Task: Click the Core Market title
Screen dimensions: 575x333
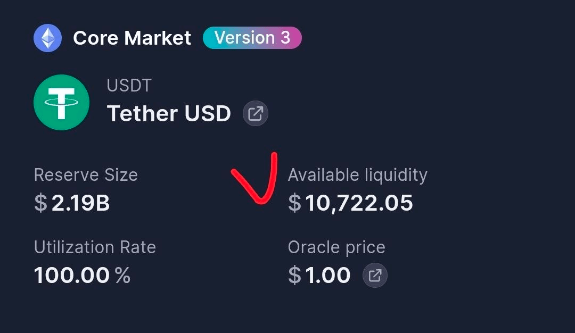Action: [x=132, y=38]
